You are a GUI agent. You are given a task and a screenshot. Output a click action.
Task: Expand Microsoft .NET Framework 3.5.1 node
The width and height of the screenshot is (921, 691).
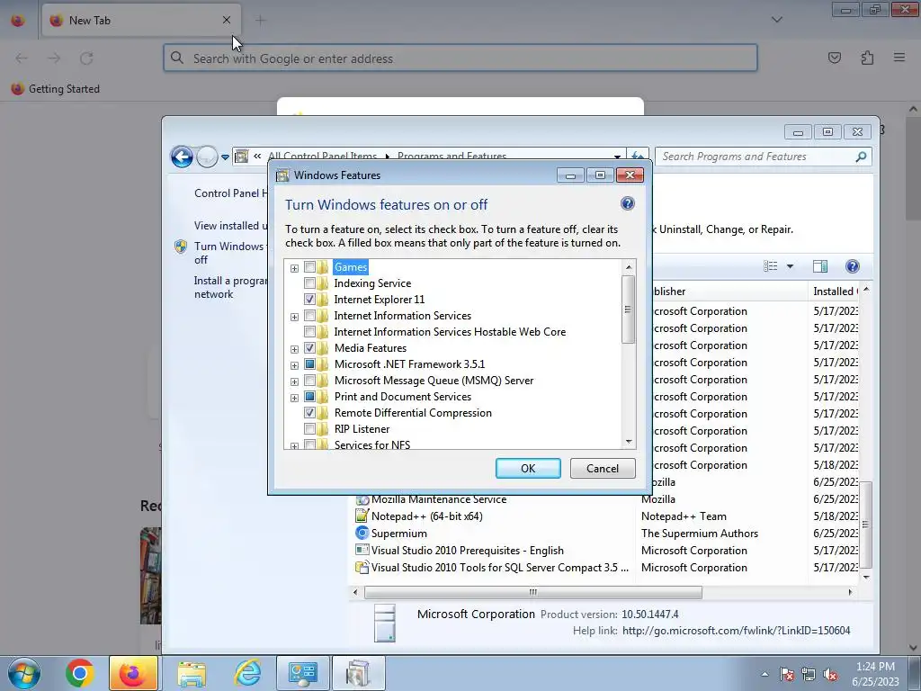(294, 365)
